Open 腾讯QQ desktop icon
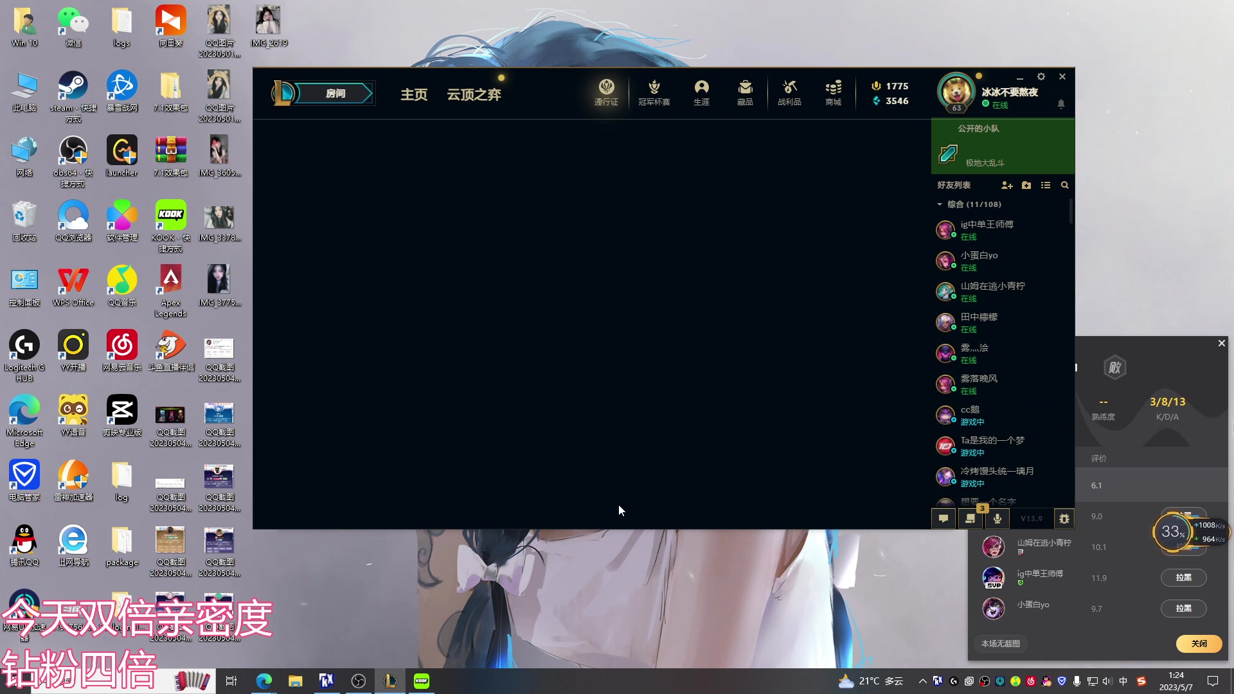Screen dimensions: 1234x694 click(24, 546)
